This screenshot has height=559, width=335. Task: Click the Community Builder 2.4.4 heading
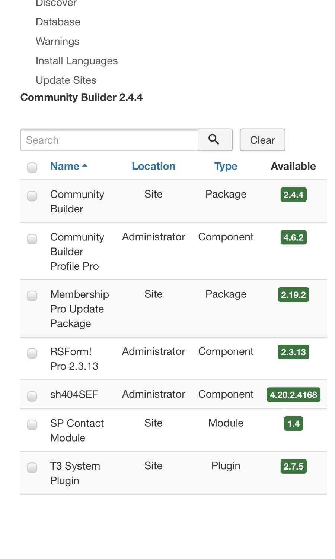click(x=82, y=97)
